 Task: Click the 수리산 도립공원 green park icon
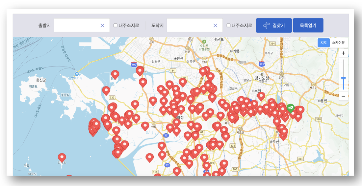(x=204, y=42)
